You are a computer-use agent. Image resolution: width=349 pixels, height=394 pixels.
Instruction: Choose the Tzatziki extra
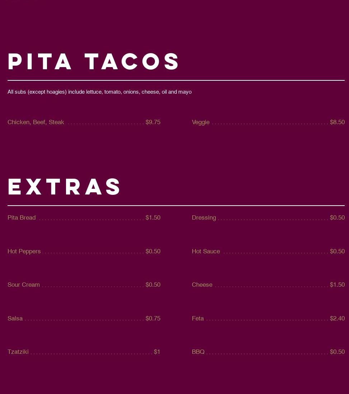pyautogui.click(x=18, y=352)
